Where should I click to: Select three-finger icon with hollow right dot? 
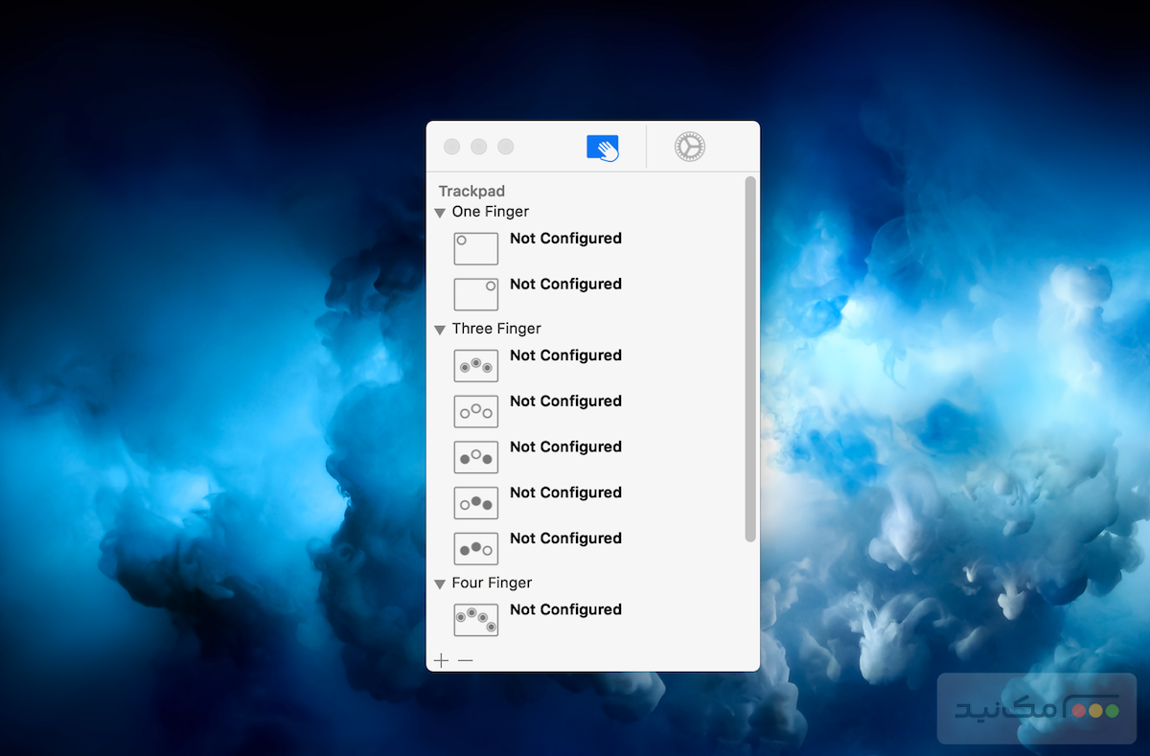click(475, 548)
